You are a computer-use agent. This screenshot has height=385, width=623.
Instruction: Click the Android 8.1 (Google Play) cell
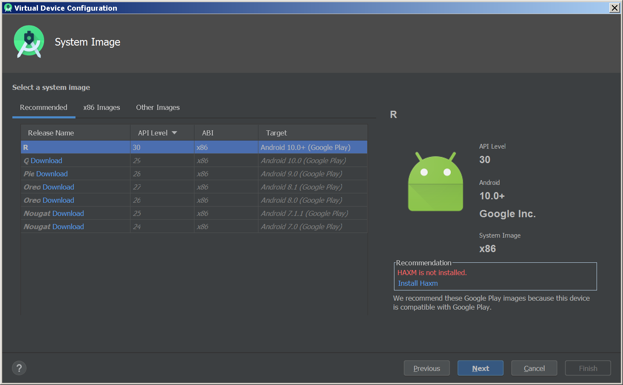pyautogui.click(x=313, y=187)
